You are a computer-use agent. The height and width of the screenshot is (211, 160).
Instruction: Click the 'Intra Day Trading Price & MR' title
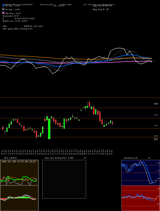(x=59, y=158)
